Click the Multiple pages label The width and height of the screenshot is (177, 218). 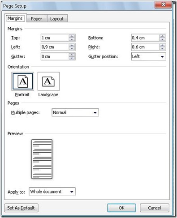point(26,113)
